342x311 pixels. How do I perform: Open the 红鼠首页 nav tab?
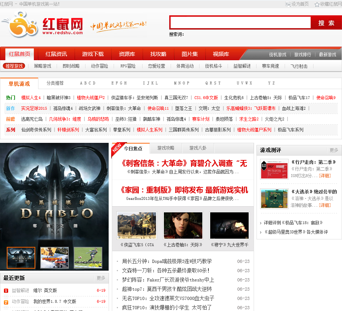point(19,54)
